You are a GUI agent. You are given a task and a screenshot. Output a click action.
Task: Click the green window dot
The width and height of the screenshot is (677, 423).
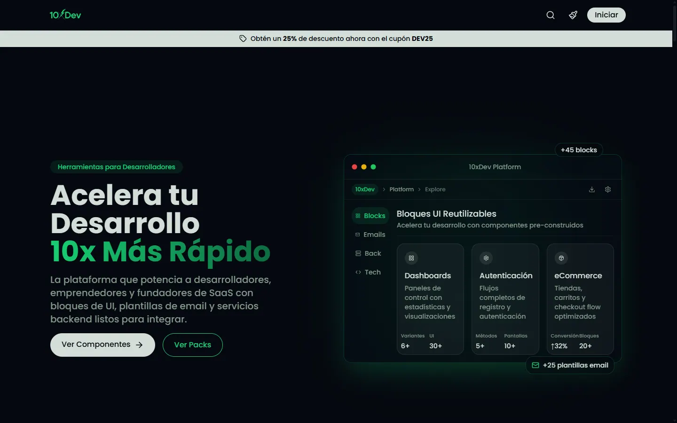[x=373, y=167]
